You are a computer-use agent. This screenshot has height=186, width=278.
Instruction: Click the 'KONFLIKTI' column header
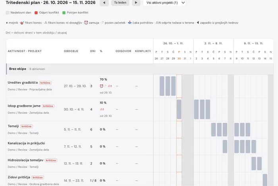click(x=143, y=51)
